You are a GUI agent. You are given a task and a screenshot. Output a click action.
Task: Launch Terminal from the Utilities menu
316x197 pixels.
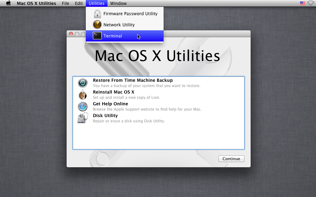[x=125, y=36]
